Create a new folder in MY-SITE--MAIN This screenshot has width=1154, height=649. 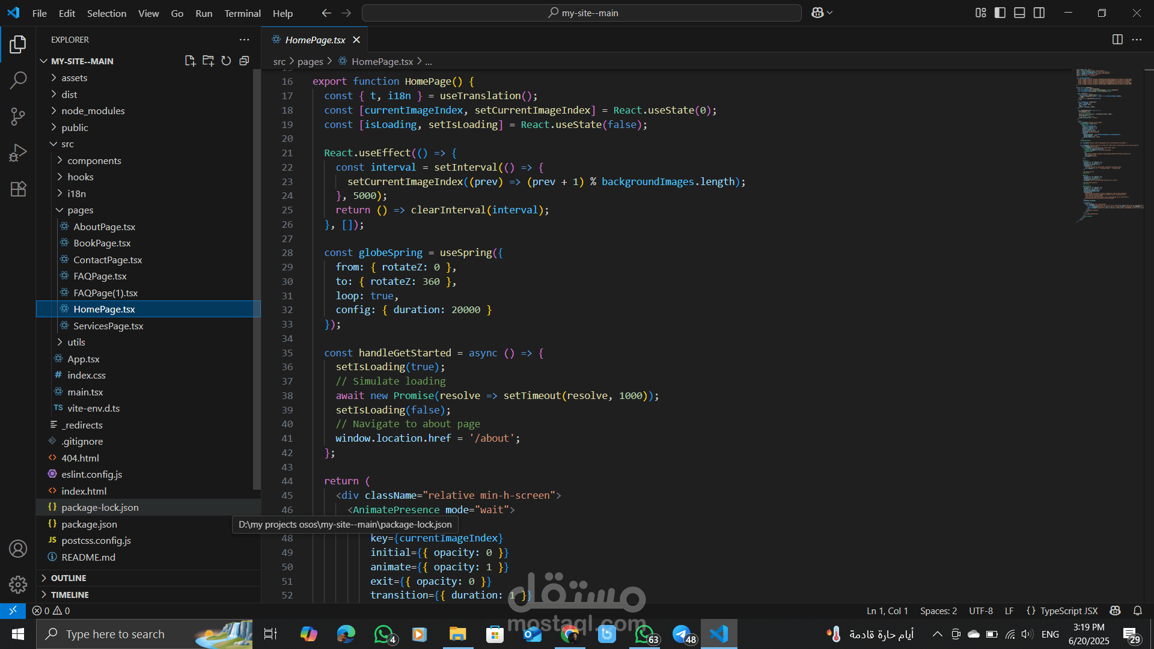coord(208,61)
